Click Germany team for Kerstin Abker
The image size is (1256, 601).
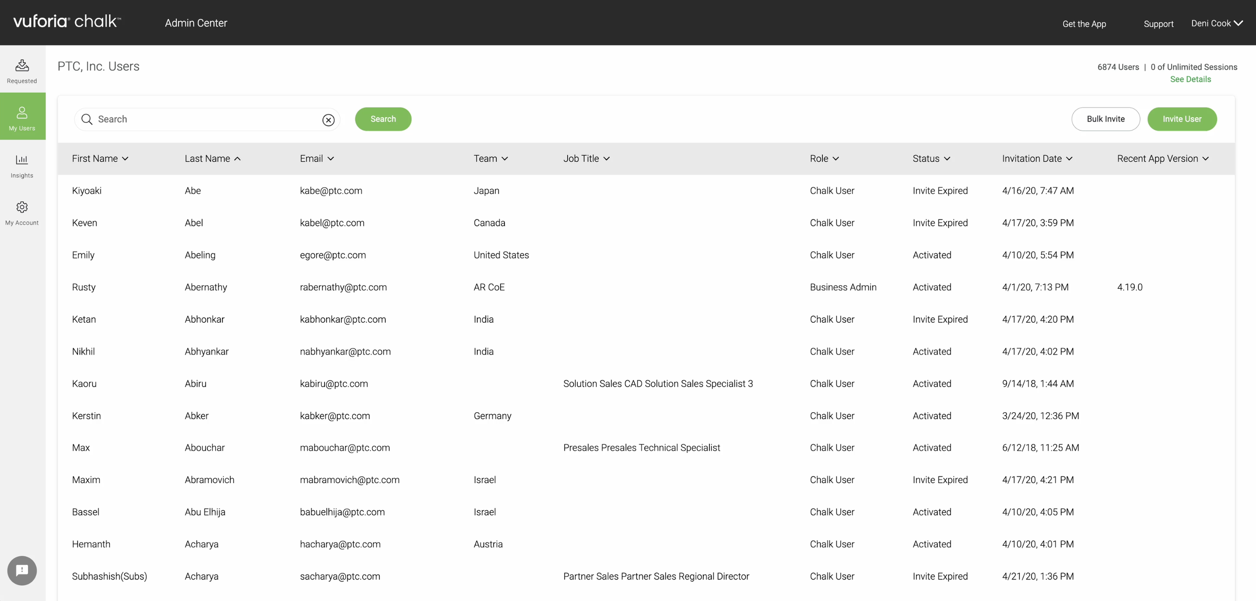492,416
